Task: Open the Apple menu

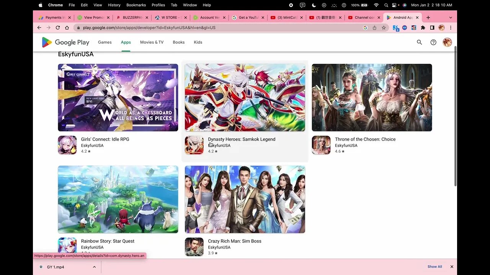Action: (40, 5)
